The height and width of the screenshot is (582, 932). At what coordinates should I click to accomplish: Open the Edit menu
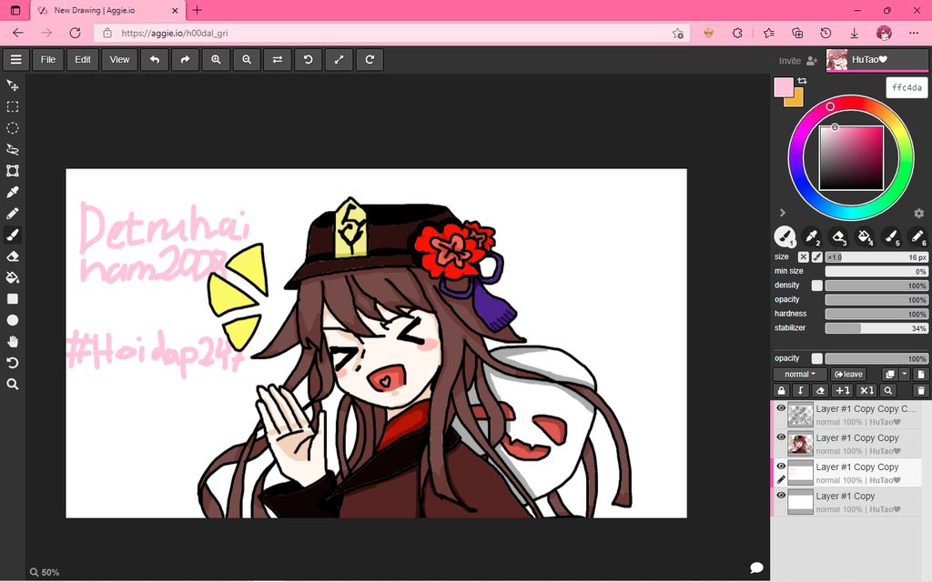tap(83, 59)
